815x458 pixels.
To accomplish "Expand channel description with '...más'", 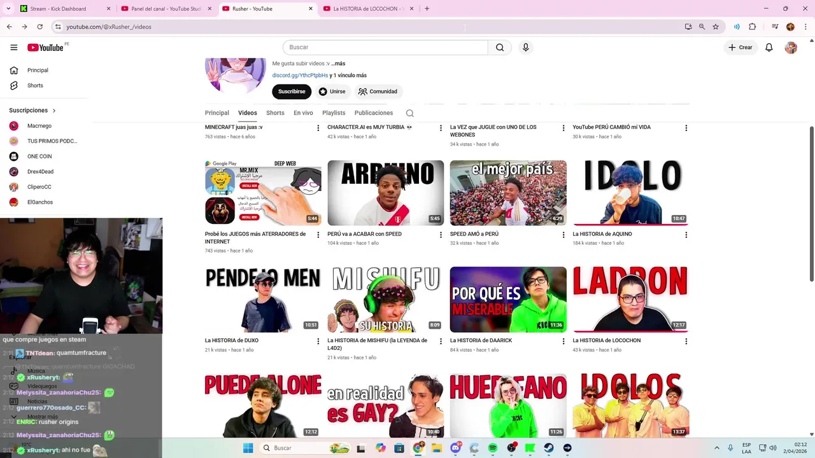I will [x=338, y=64].
